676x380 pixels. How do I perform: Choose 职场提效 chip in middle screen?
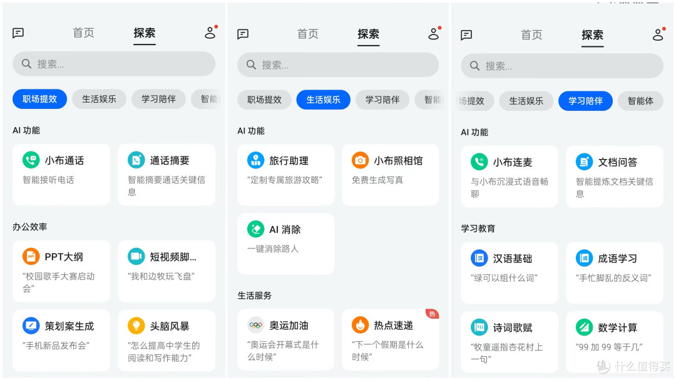point(264,100)
